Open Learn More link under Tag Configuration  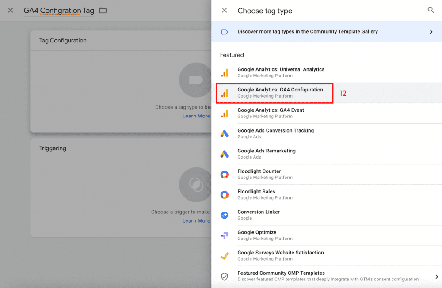tap(196, 116)
